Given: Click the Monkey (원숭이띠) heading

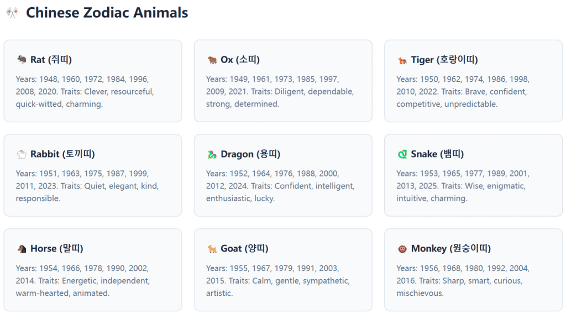Looking at the screenshot, I should [x=451, y=249].
